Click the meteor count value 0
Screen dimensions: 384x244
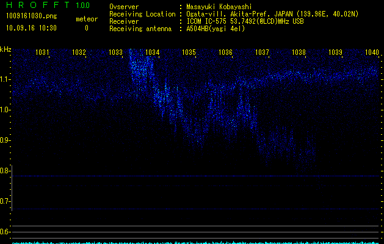(x=87, y=28)
